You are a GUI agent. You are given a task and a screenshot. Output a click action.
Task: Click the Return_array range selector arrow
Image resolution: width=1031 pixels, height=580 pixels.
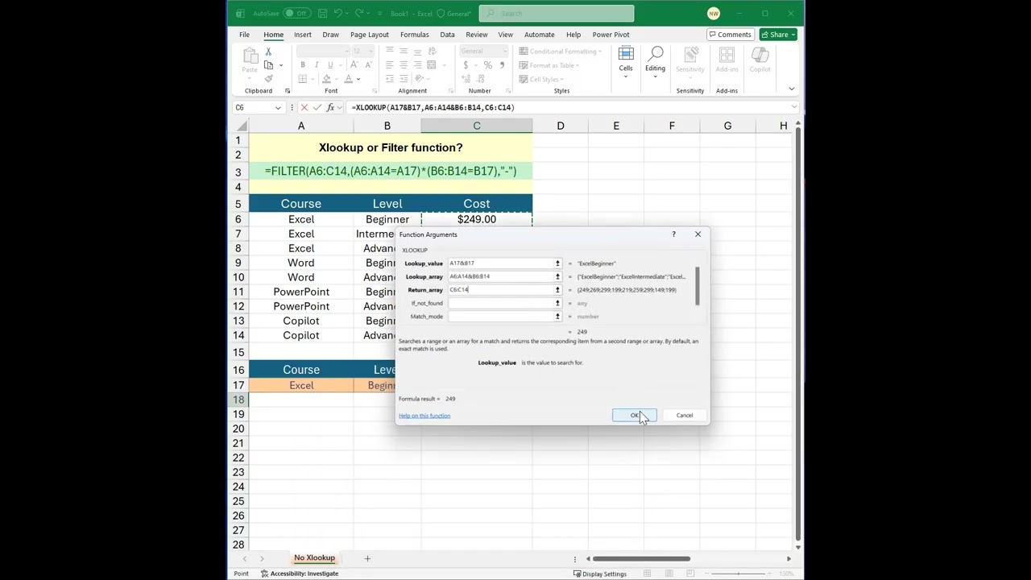pyautogui.click(x=557, y=290)
